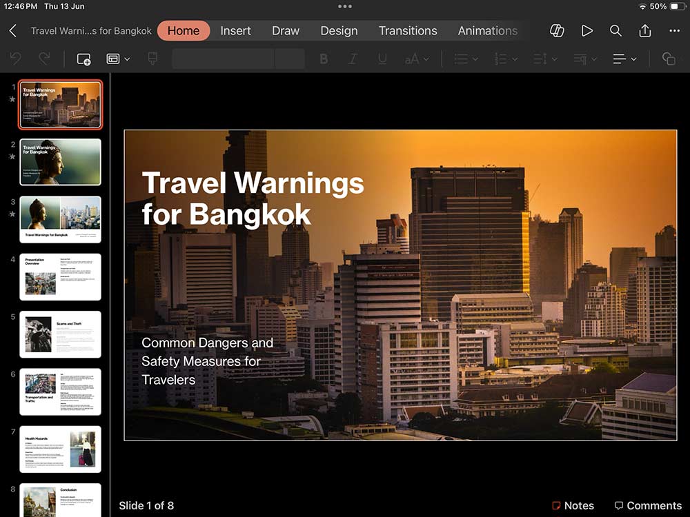Switch to the Insert ribbon tab
Screen dimensions: 690x517
pos(235,30)
